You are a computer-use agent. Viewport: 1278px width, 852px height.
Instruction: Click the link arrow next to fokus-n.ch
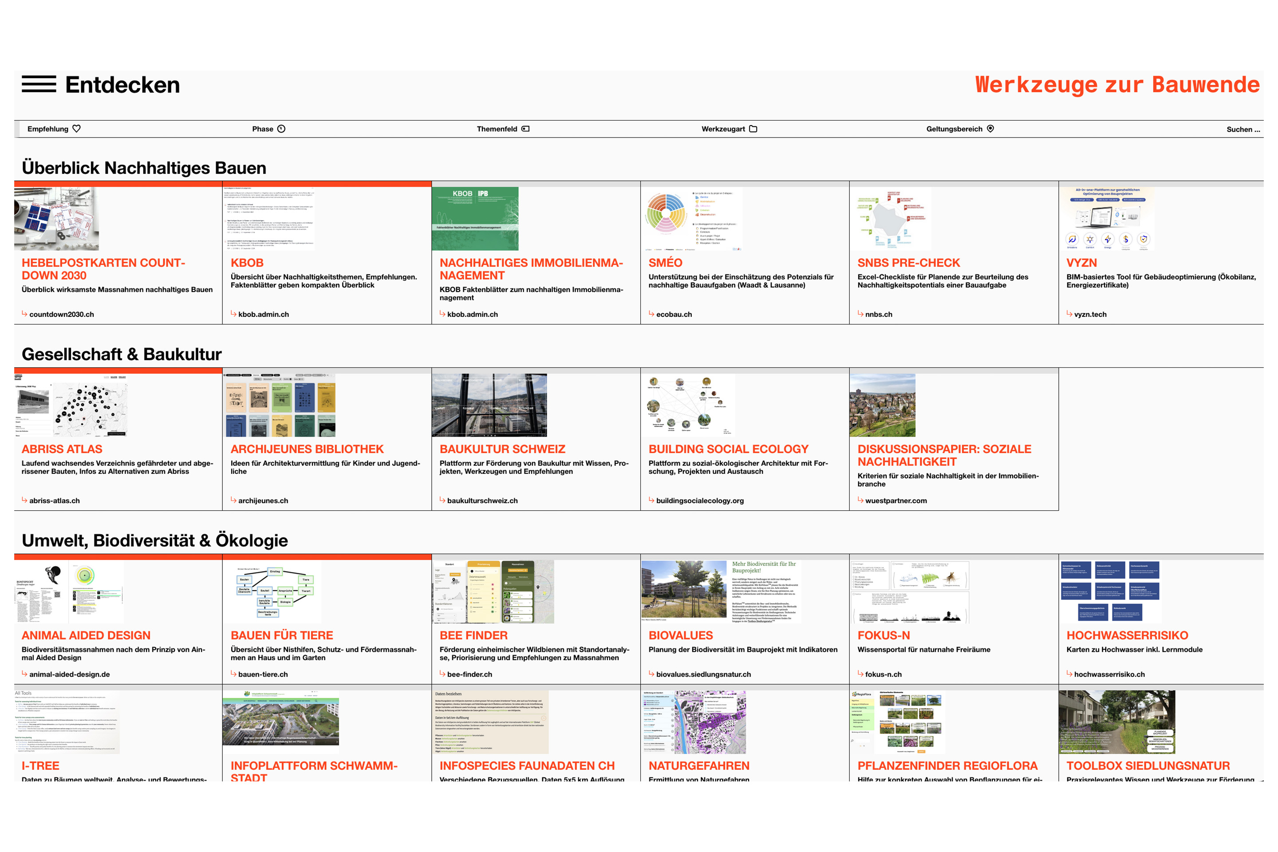(x=860, y=674)
